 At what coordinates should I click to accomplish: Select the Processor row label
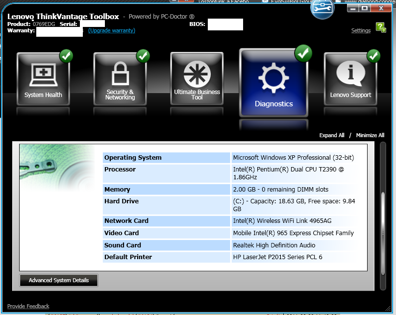(x=166, y=173)
